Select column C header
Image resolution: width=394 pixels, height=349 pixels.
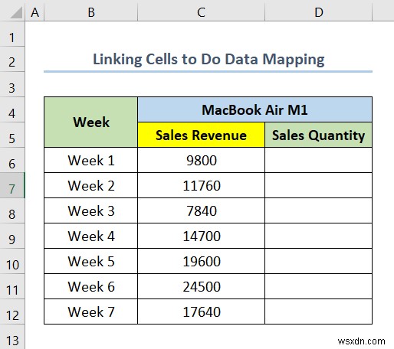coord(201,12)
